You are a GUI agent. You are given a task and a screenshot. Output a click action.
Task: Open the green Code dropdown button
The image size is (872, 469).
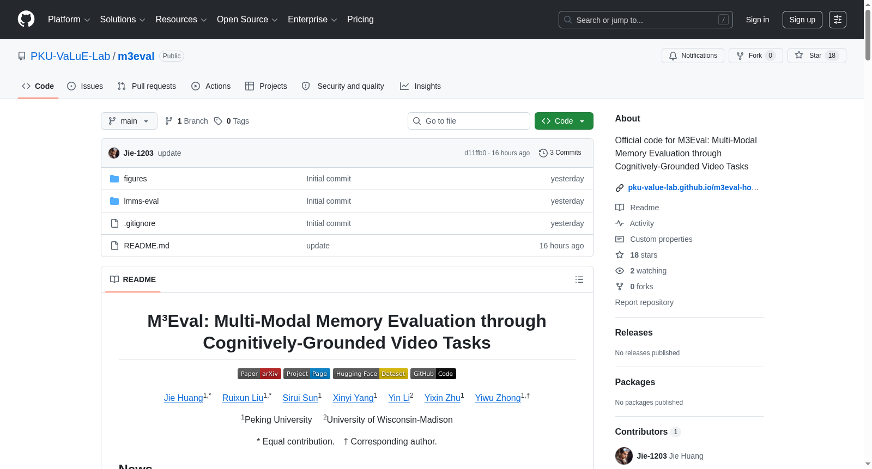tap(564, 121)
